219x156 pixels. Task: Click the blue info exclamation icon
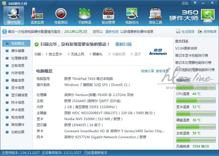[x=4, y=31]
